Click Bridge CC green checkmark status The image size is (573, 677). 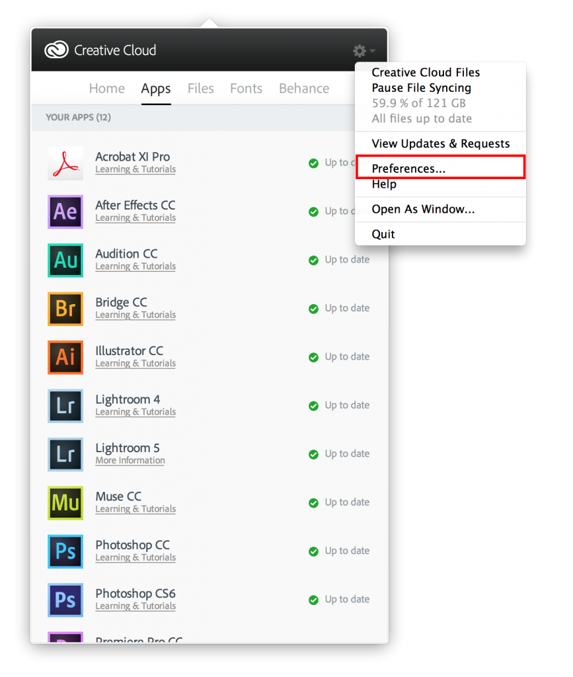(x=314, y=309)
